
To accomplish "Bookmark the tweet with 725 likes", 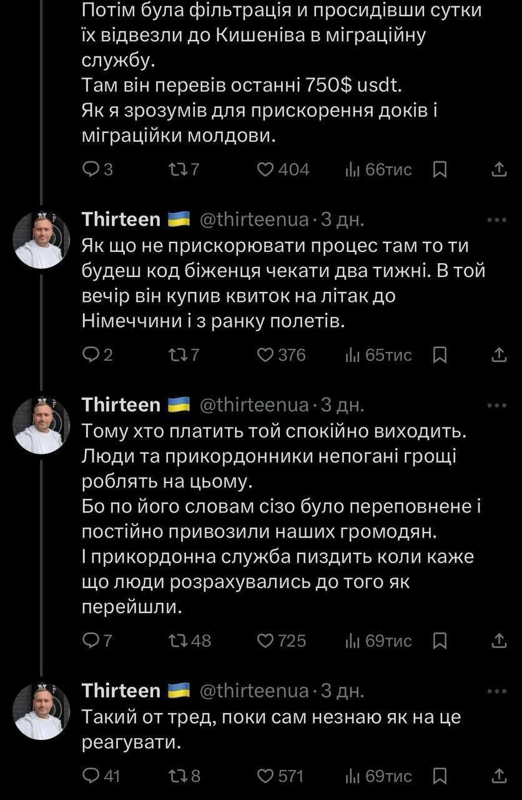I will pos(440,641).
